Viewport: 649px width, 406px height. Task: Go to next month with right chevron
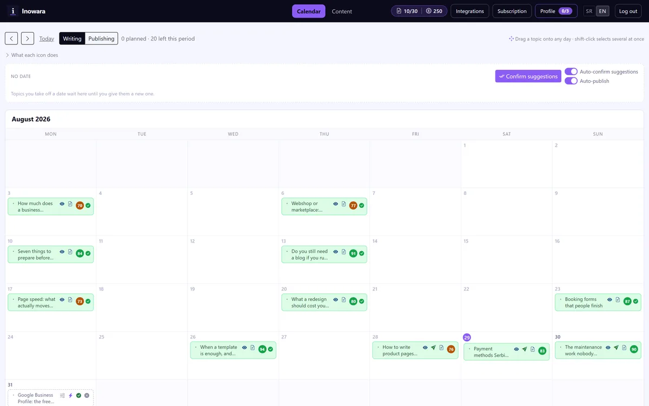click(x=28, y=38)
